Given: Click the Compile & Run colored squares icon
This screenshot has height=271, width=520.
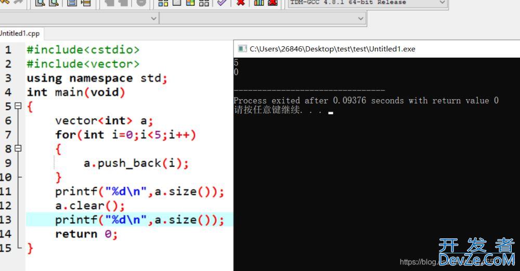Looking at the screenshot, I should [190, 3].
